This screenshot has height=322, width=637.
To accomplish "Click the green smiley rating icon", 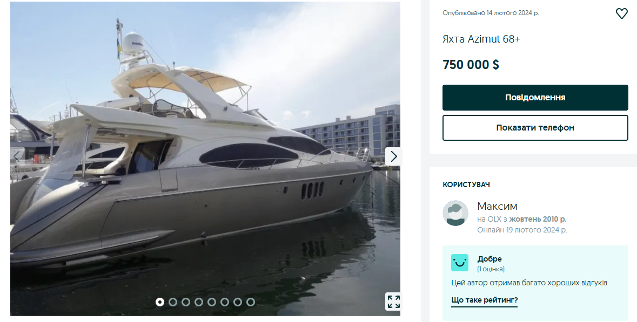I will coord(459,263).
